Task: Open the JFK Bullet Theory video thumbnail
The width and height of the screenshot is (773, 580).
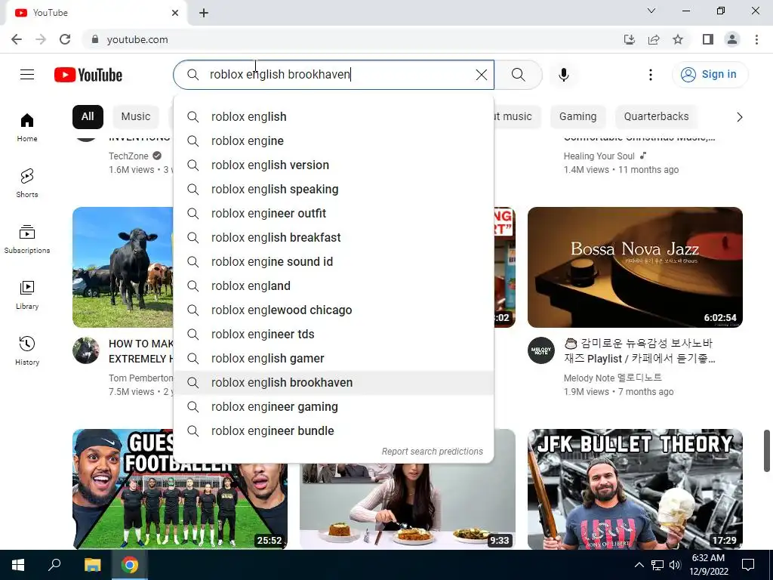Action: click(x=635, y=489)
